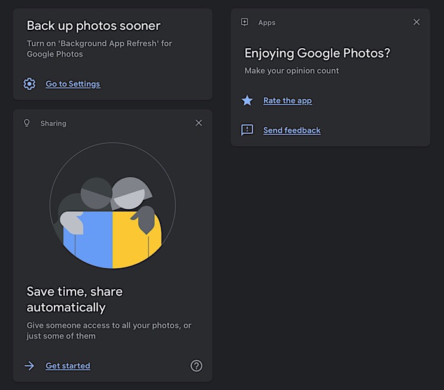Close the Apps card with its X
Screen dimensions: 444x390
coord(417,22)
